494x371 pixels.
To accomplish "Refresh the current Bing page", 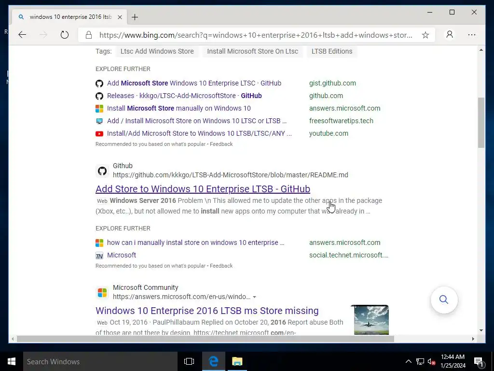I will click(x=65, y=35).
